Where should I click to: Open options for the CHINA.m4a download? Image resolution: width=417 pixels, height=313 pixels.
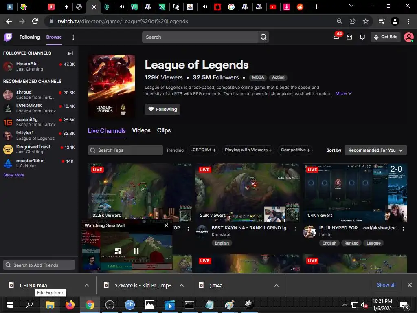coord(86,285)
